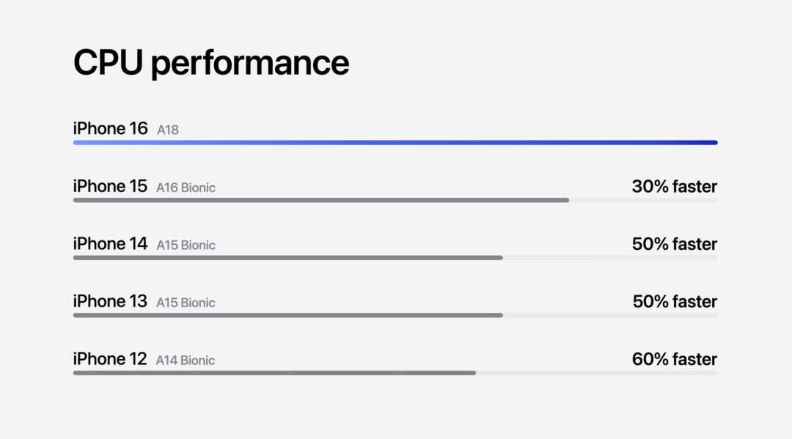Click the CPU performance heading
The width and height of the screenshot is (792, 439).
point(210,64)
